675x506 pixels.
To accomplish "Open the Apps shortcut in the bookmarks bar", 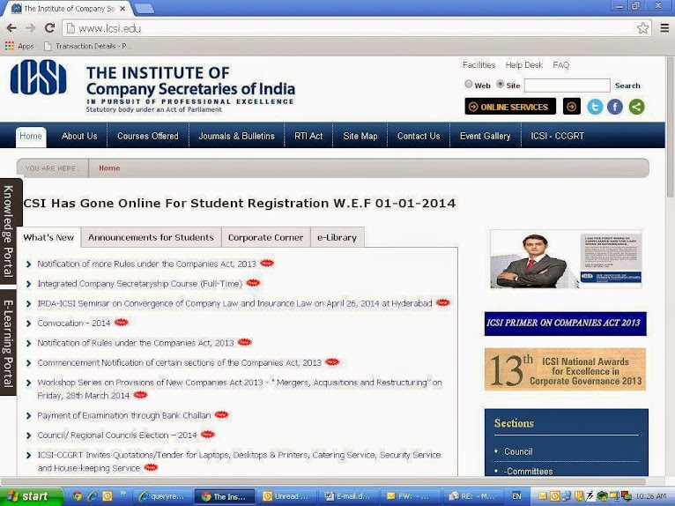I will click(x=19, y=46).
